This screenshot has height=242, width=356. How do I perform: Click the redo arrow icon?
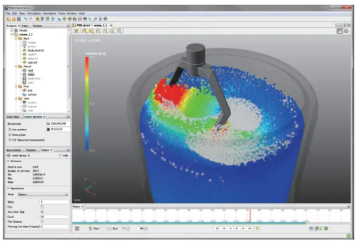click(30, 19)
